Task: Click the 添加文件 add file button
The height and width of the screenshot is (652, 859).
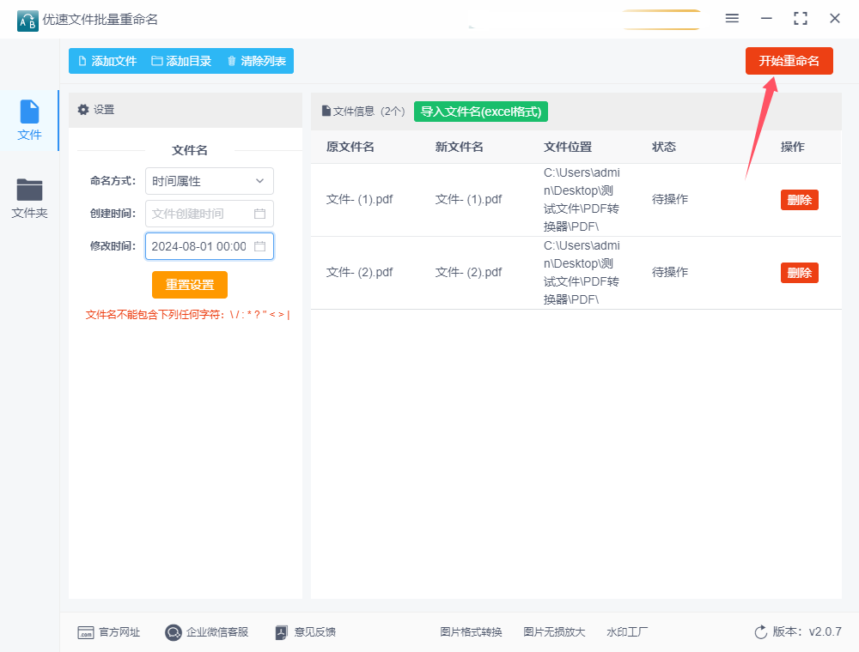Action: [x=107, y=61]
